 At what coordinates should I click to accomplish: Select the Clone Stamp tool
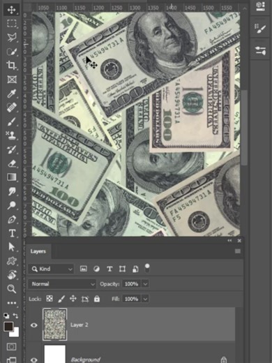tap(11, 135)
